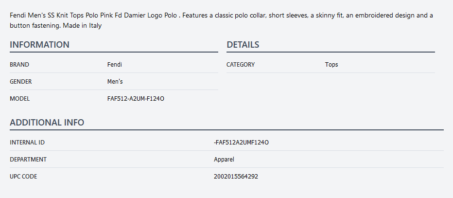Click the CATEGORY row label
Image resolution: width=453 pixels, height=198 pixels.
coord(241,64)
